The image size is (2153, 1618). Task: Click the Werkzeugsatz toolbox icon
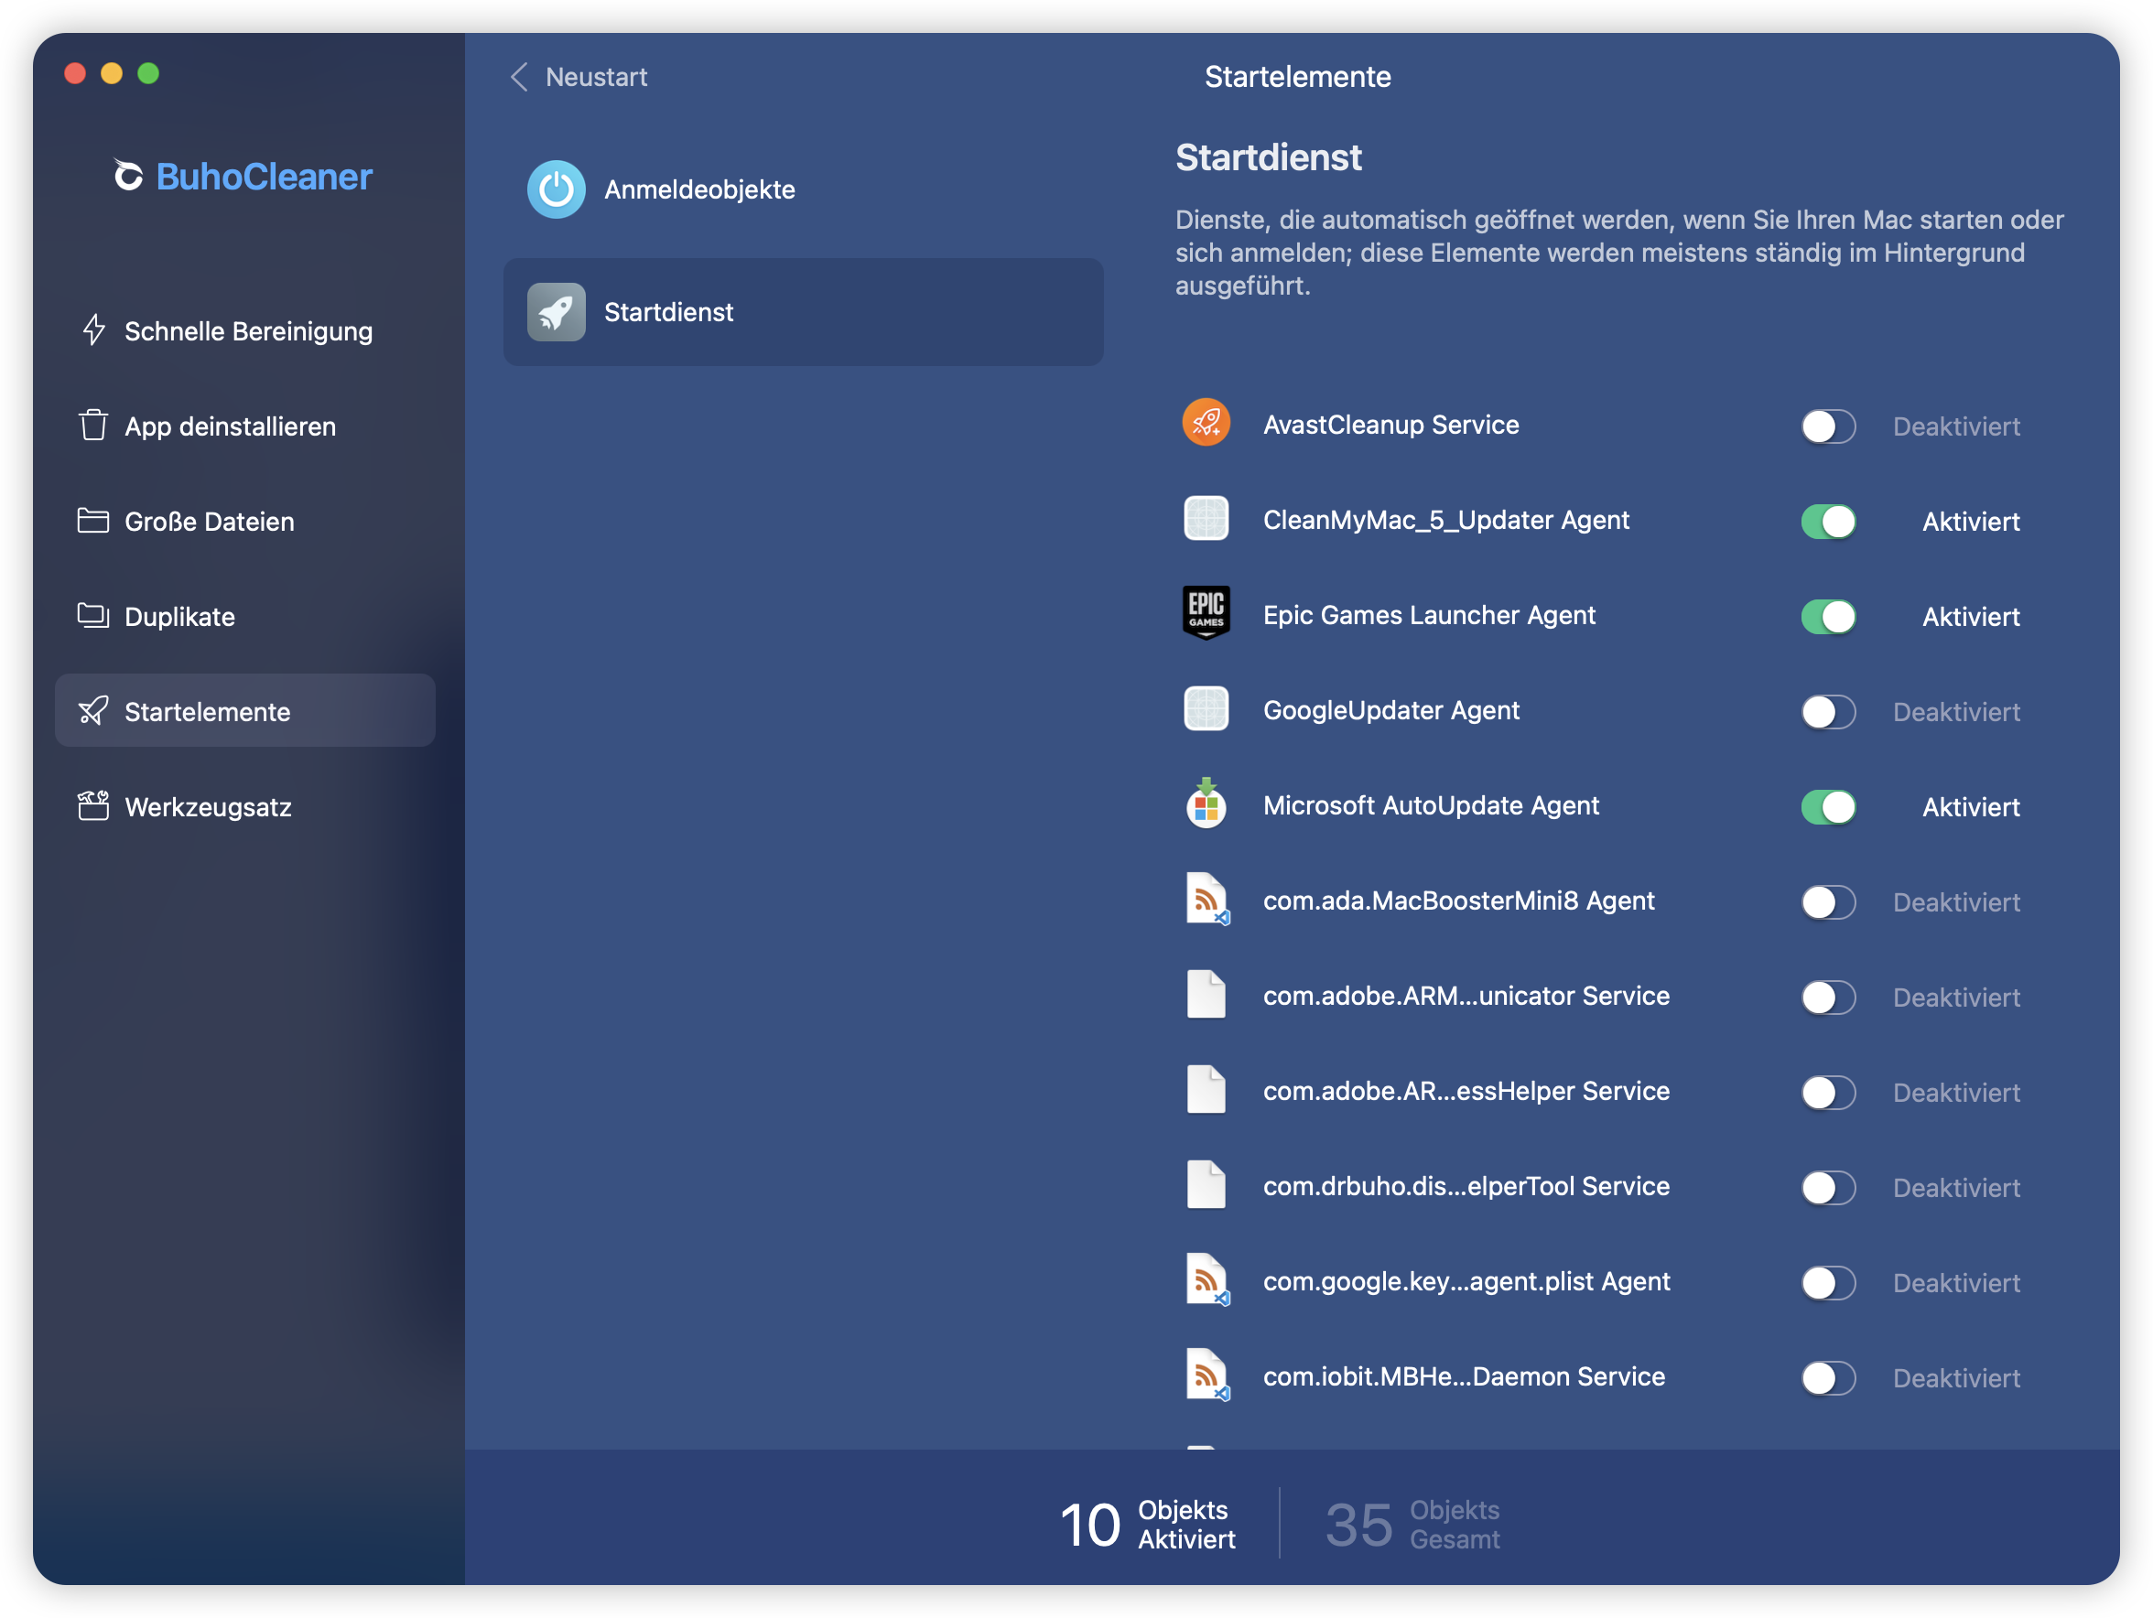coord(93,806)
